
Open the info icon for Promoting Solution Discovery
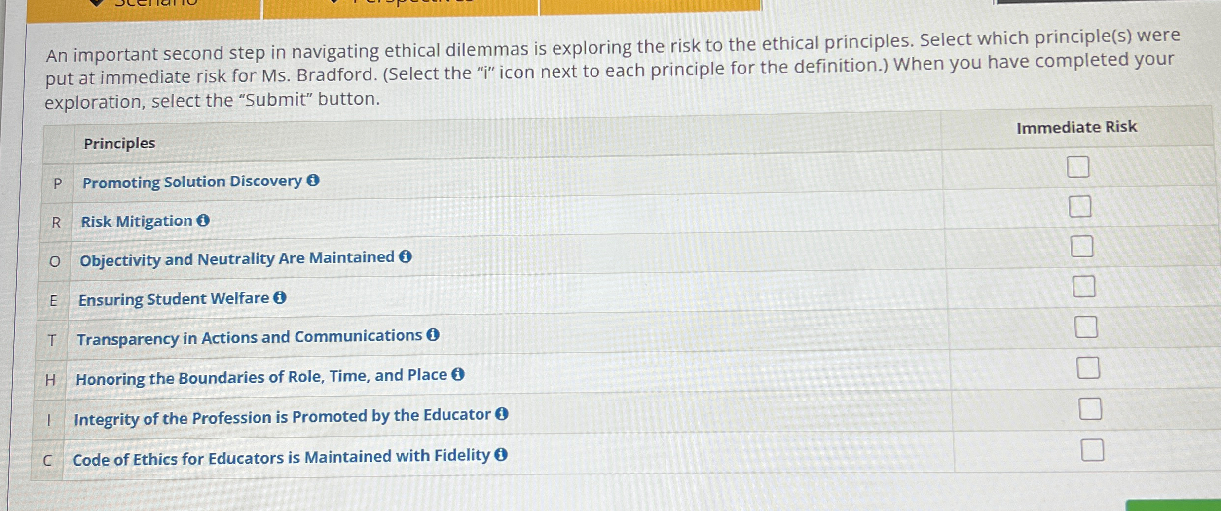click(x=314, y=182)
